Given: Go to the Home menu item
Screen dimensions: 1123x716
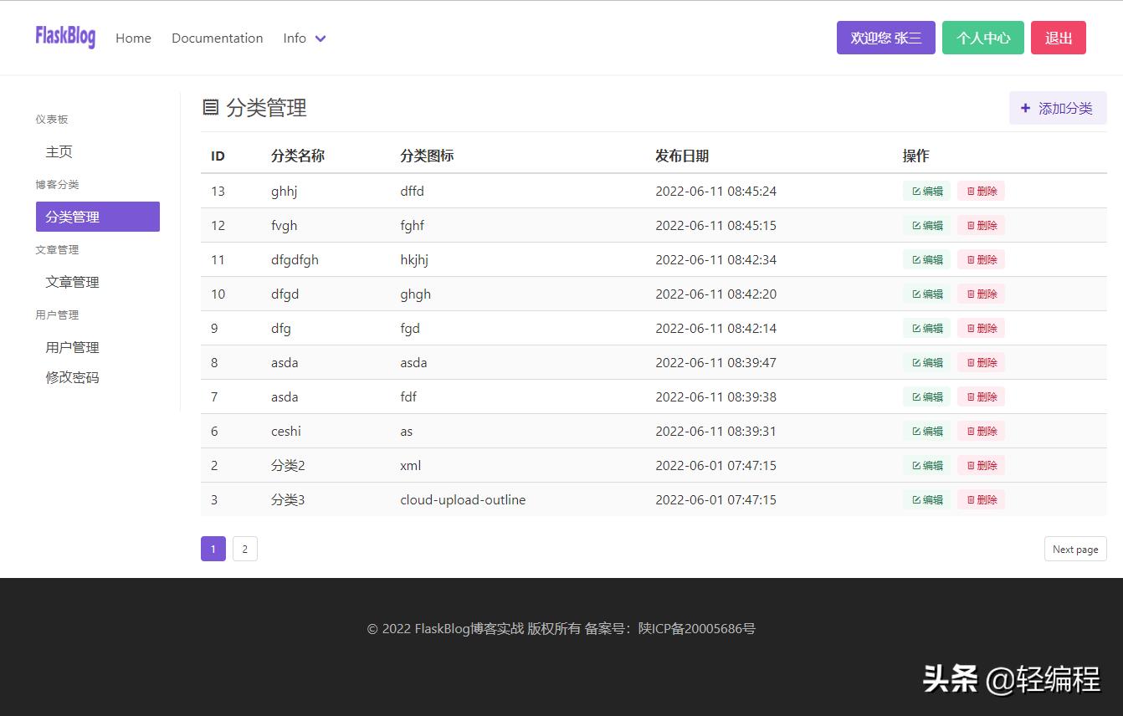Looking at the screenshot, I should (x=133, y=38).
